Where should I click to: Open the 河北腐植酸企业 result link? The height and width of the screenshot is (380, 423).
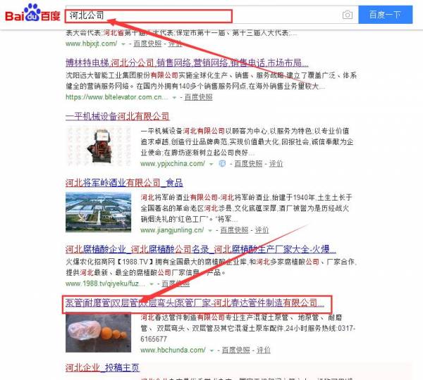pos(200,248)
